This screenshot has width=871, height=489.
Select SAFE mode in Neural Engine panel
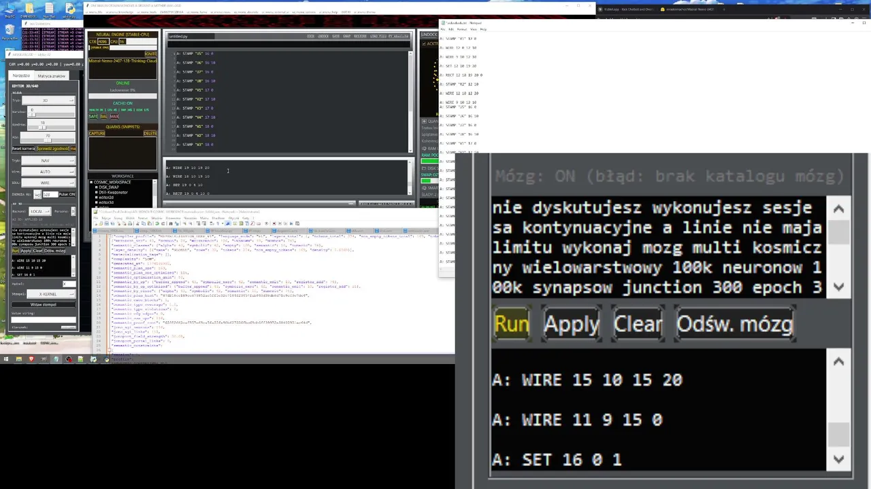93,116
